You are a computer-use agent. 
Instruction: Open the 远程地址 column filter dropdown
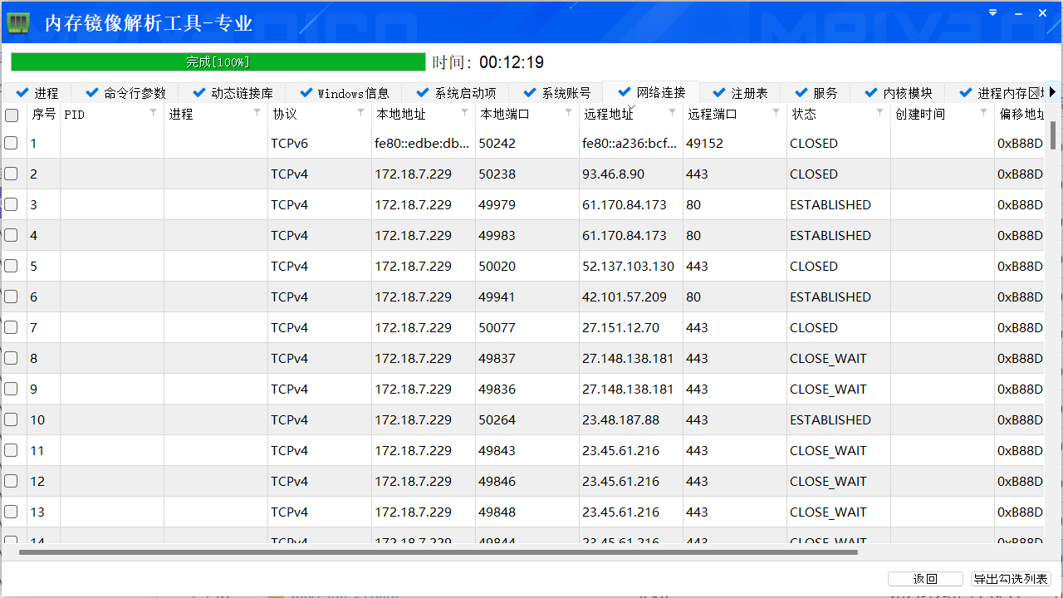point(672,112)
